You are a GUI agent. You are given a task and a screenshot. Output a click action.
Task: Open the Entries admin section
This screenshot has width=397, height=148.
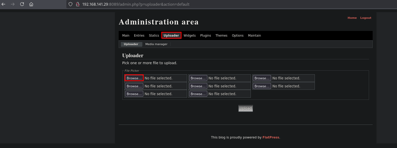tap(139, 36)
